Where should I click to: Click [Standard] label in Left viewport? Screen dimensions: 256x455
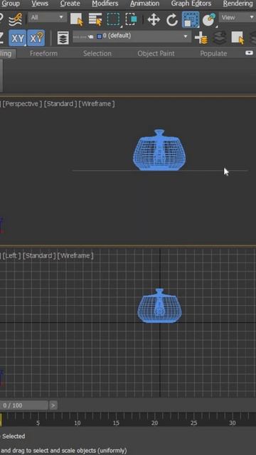point(39,256)
